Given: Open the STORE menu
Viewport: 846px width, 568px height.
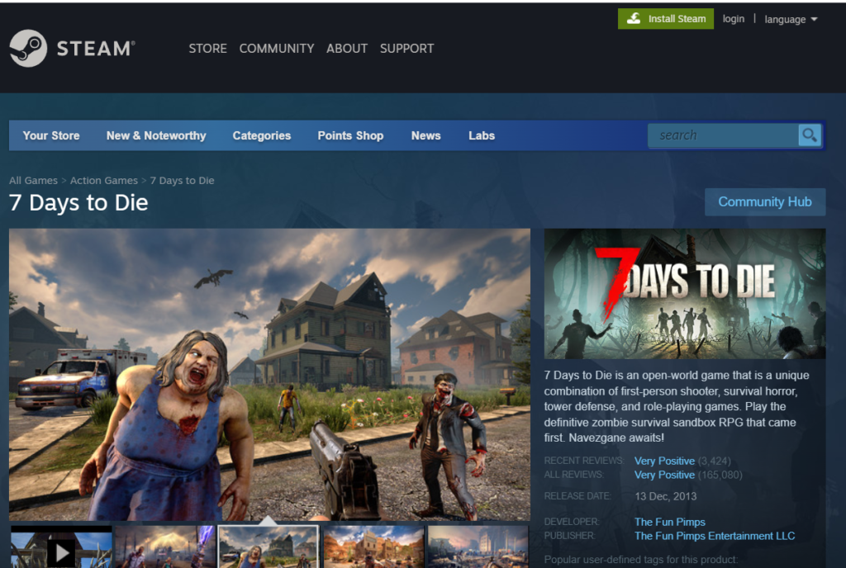Looking at the screenshot, I should pyautogui.click(x=207, y=49).
